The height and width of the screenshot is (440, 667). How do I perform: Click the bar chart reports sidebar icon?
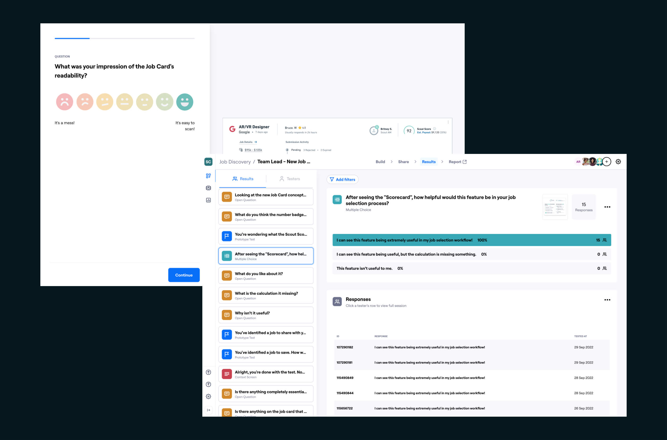208,200
